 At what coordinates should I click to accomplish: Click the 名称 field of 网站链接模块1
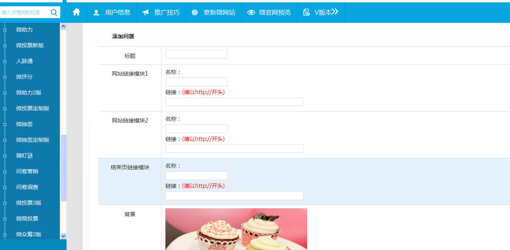click(197, 82)
